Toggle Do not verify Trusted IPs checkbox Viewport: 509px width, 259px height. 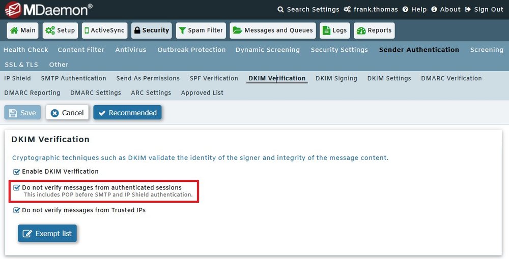point(16,210)
